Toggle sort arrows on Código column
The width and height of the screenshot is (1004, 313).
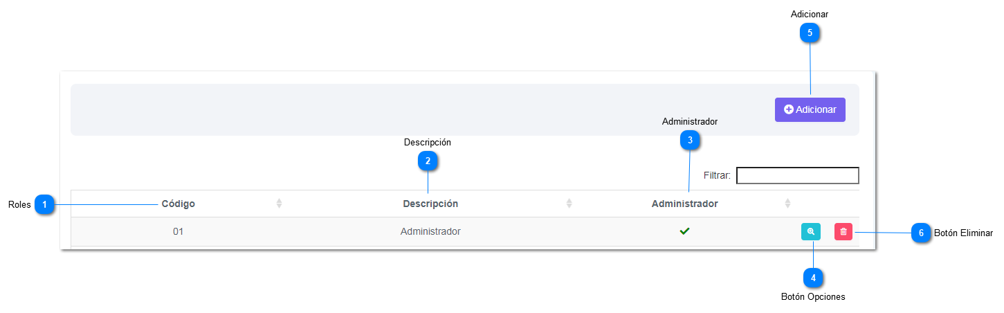(x=279, y=204)
